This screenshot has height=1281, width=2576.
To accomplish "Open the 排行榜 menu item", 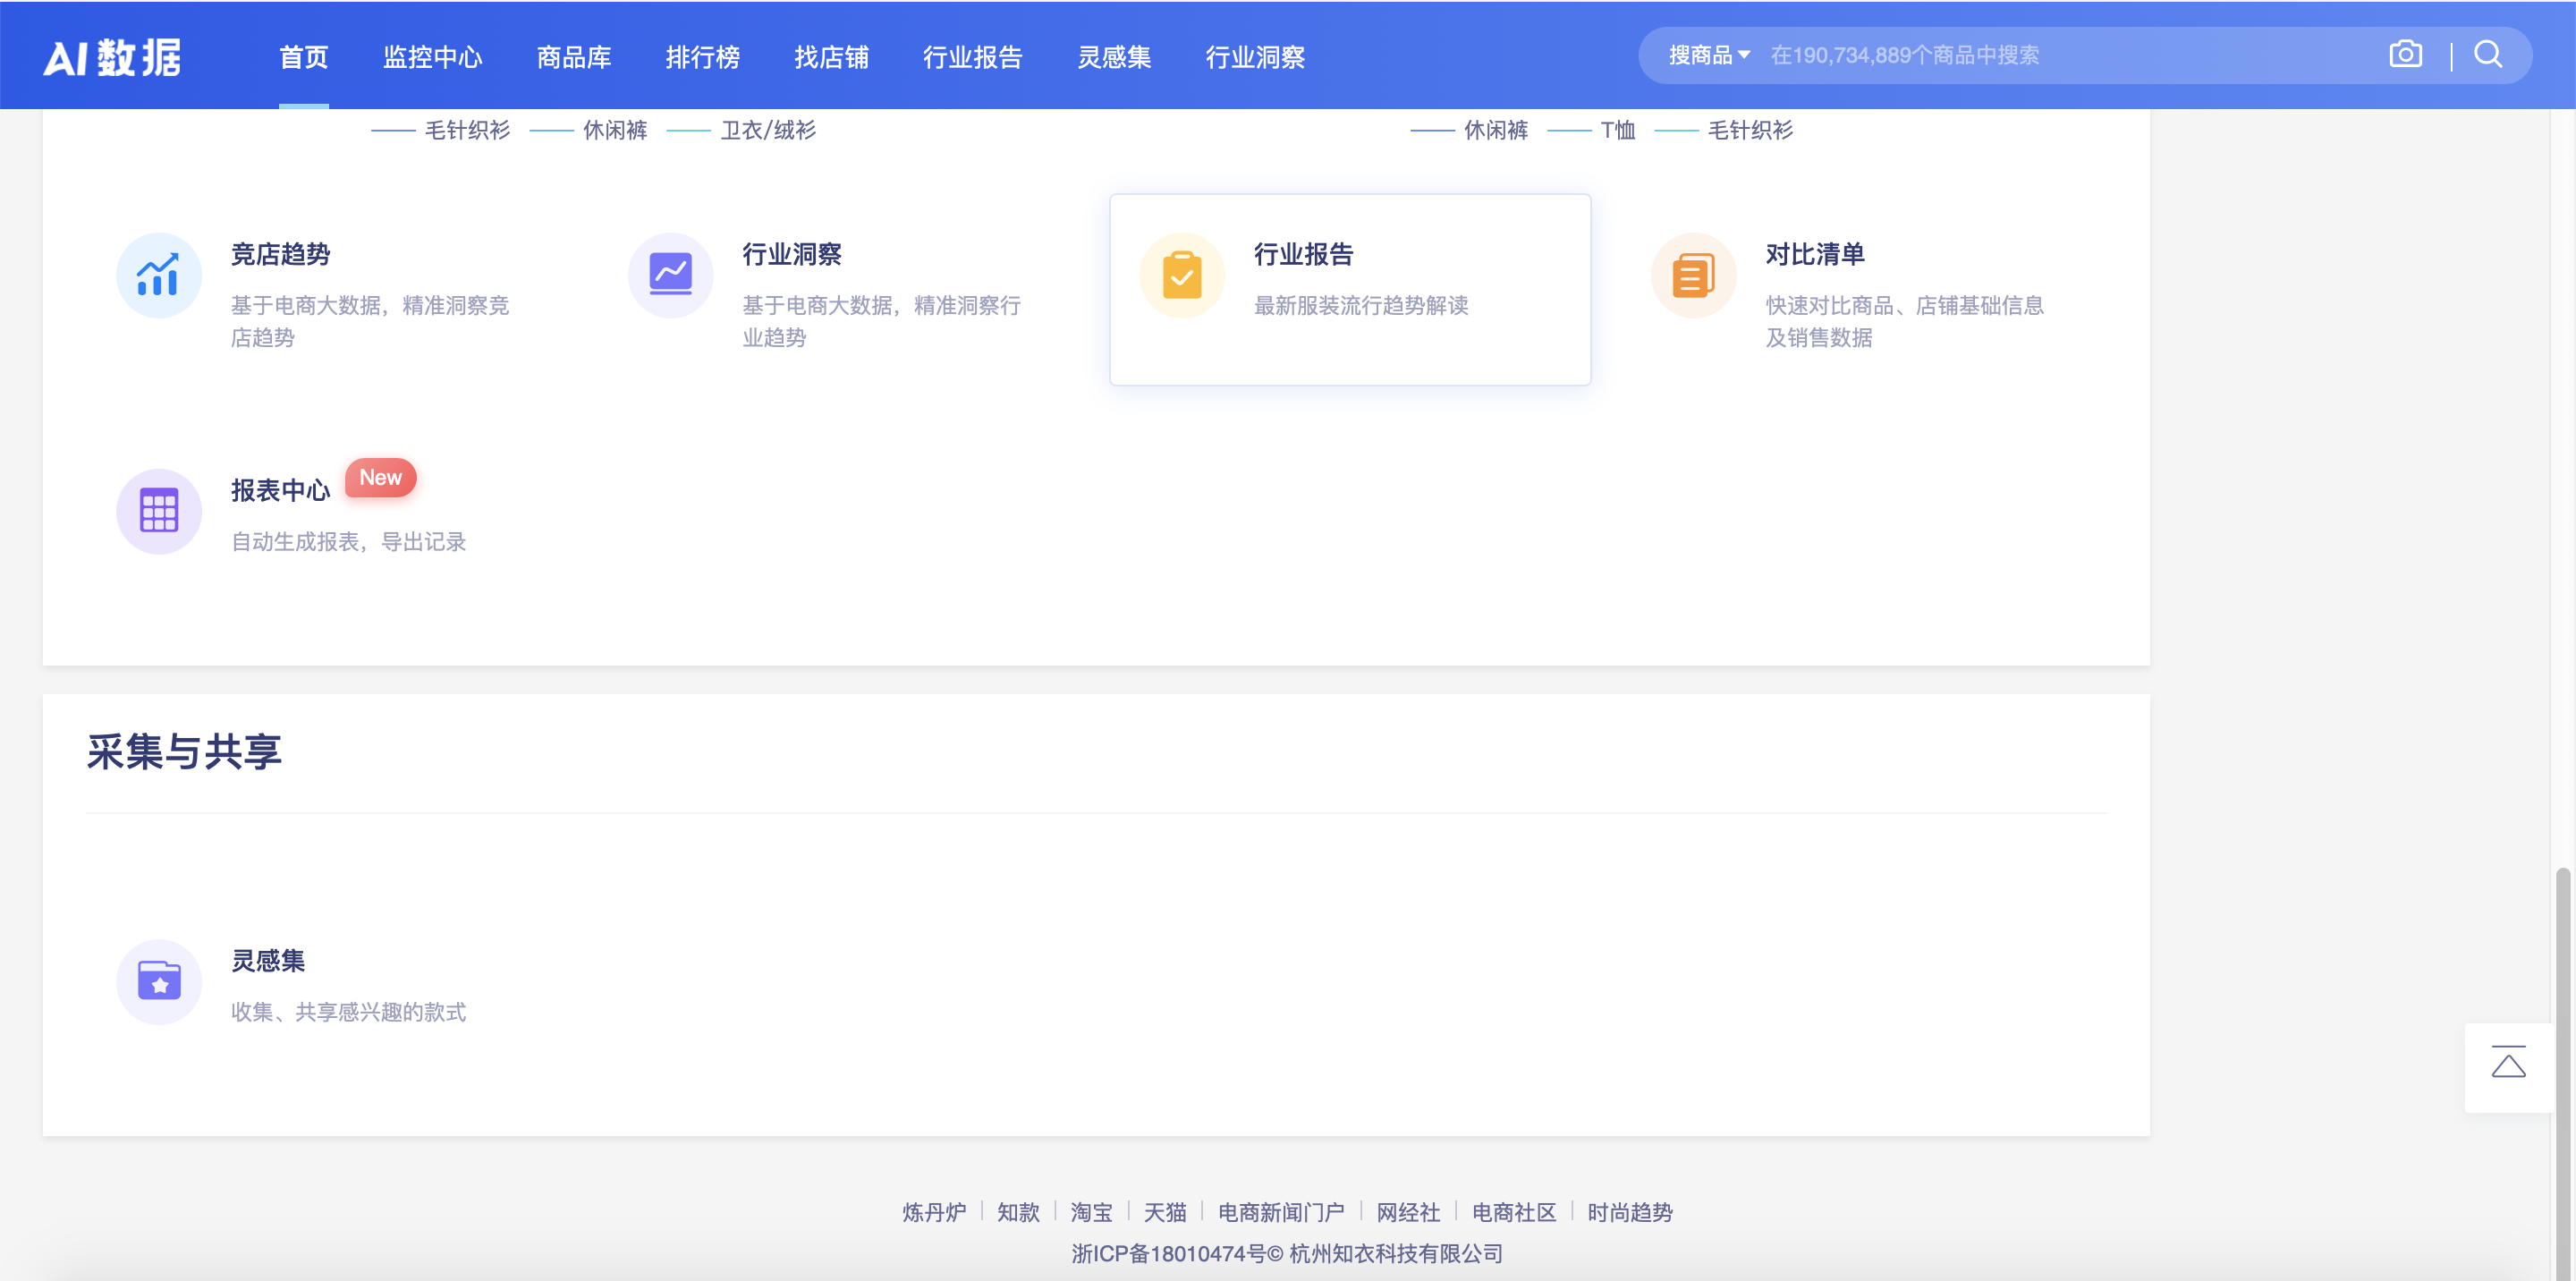I will point(703,58).
